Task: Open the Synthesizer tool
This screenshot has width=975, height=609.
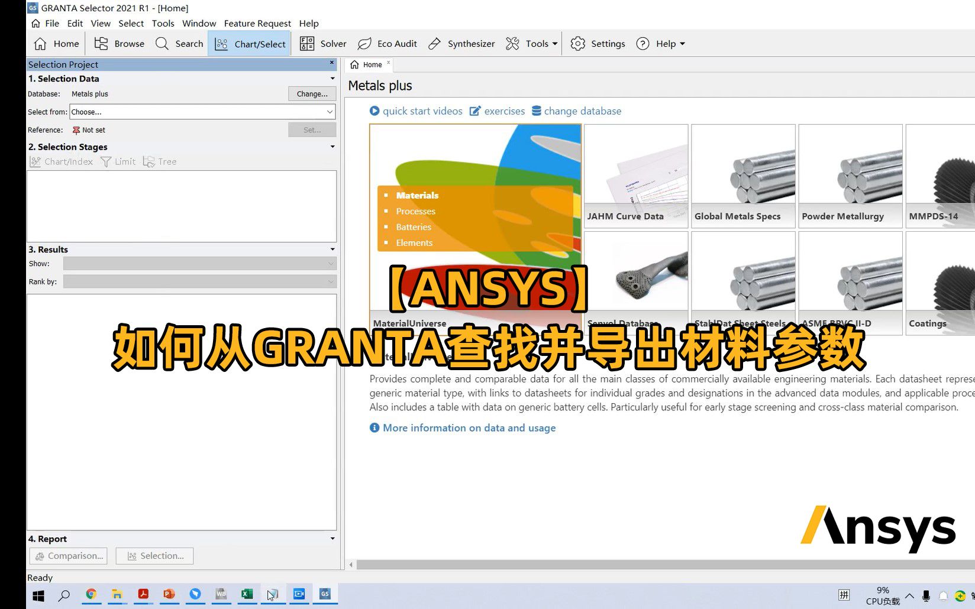Action: [x=461, y=44]
